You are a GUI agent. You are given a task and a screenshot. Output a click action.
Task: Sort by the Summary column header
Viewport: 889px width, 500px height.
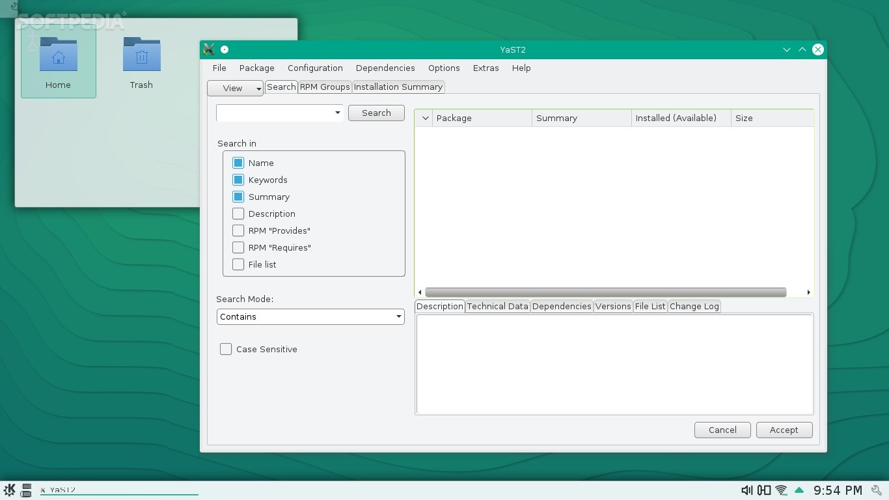tap(582, 118)
